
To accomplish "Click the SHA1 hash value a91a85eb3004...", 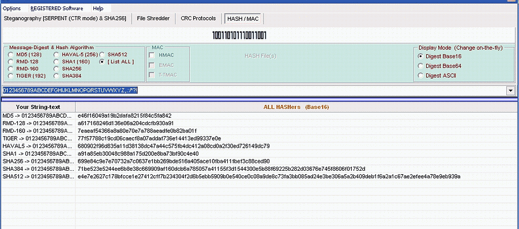I will click(x=138, y=154).
